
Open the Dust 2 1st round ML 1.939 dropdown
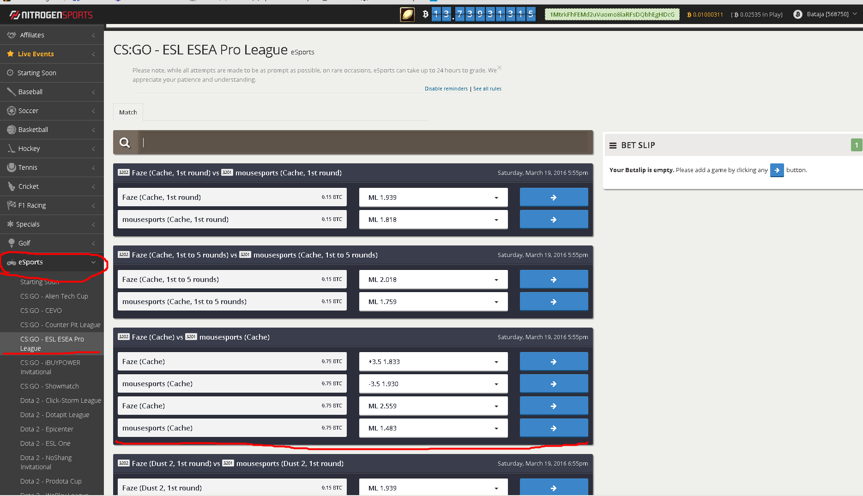click(x=433, y=487)
